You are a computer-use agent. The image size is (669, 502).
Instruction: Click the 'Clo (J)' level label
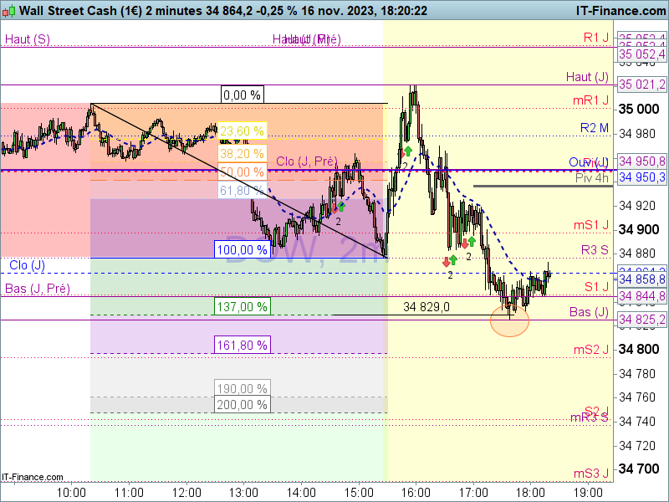27,265
